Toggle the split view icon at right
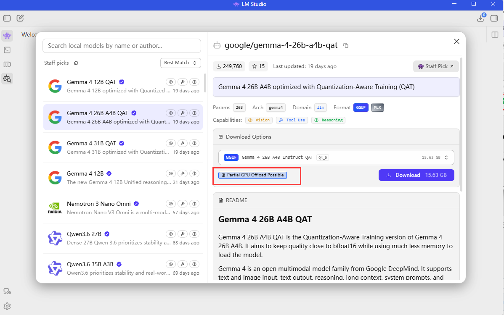 (495, 34)
